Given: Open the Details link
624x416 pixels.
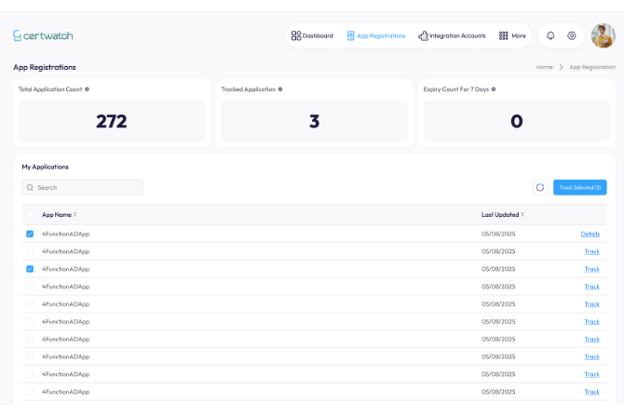Looking at the screenshot, I should 590,234.
